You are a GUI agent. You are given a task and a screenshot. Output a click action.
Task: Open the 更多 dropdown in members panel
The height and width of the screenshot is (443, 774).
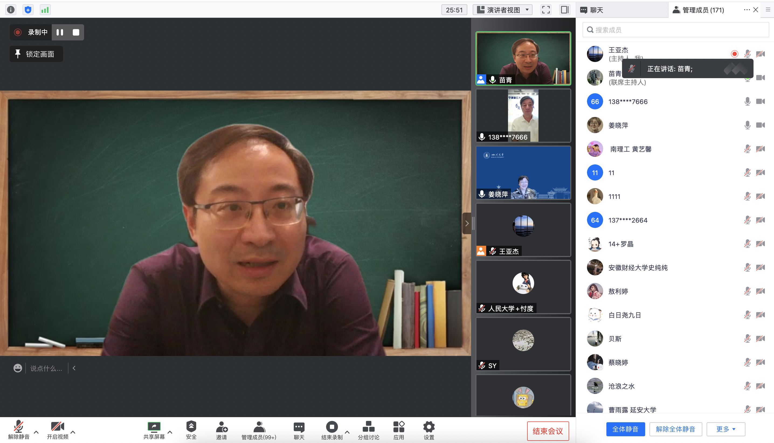(x=725, y=429)
